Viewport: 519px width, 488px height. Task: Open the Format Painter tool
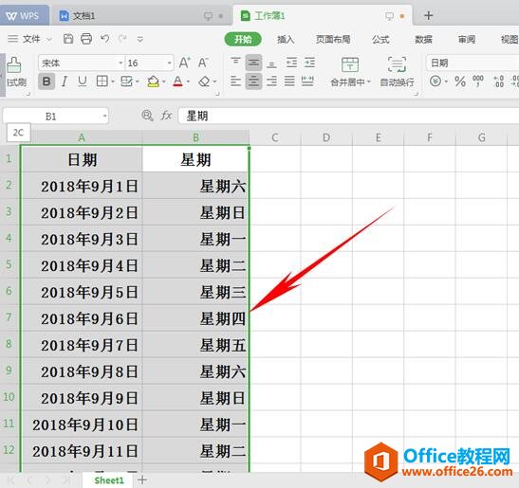coord(15,72)
